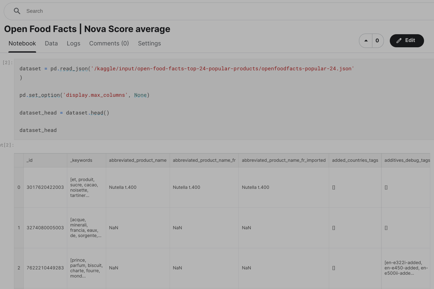
Task: Click the id cell 3274080005003
Action: click(45, 228)
